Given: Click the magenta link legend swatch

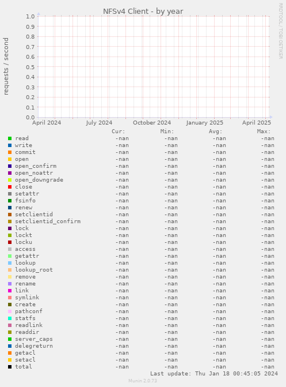Looking at the screenshot, I should tap(10, 291).
